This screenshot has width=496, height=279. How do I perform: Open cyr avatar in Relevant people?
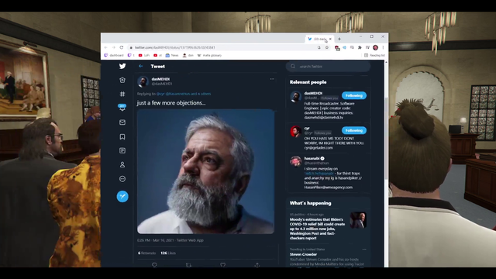pyautogui.click(x=296, y=131)
